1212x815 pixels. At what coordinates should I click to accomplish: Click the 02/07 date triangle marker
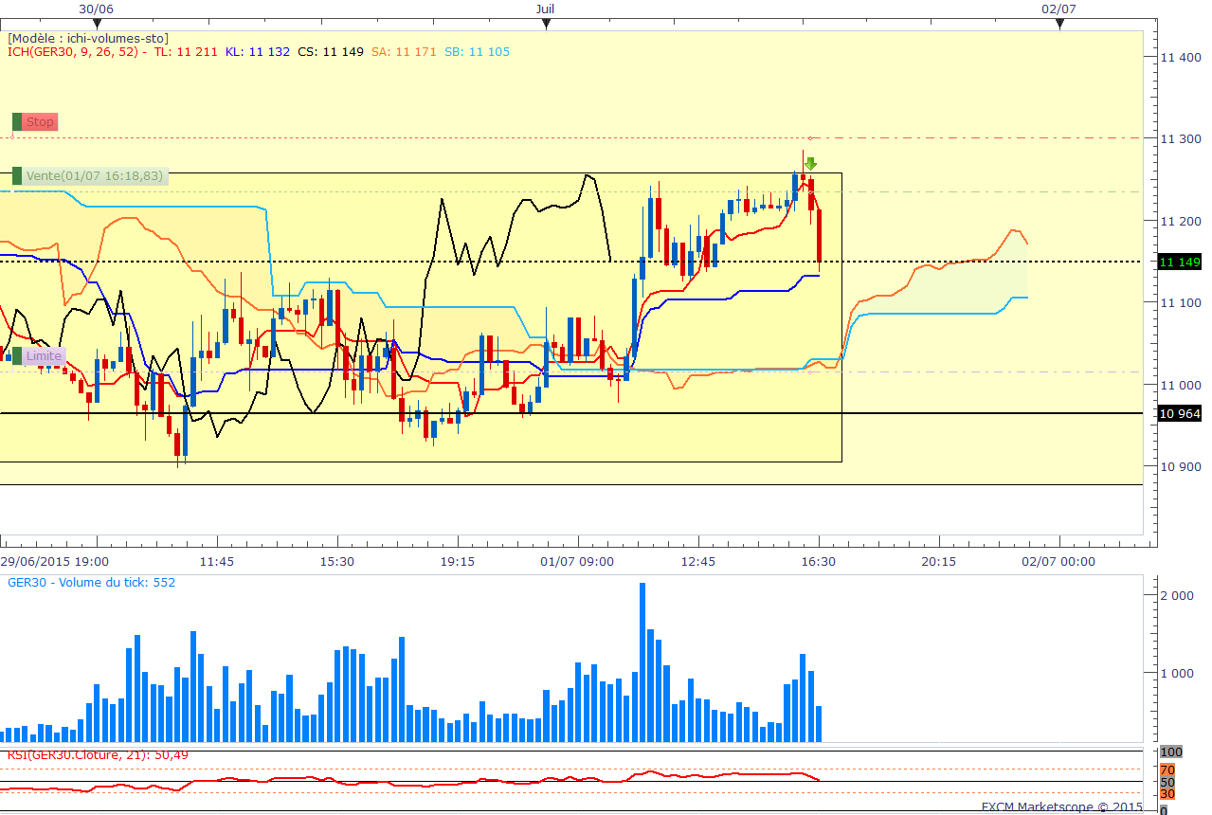point(1059,25)
